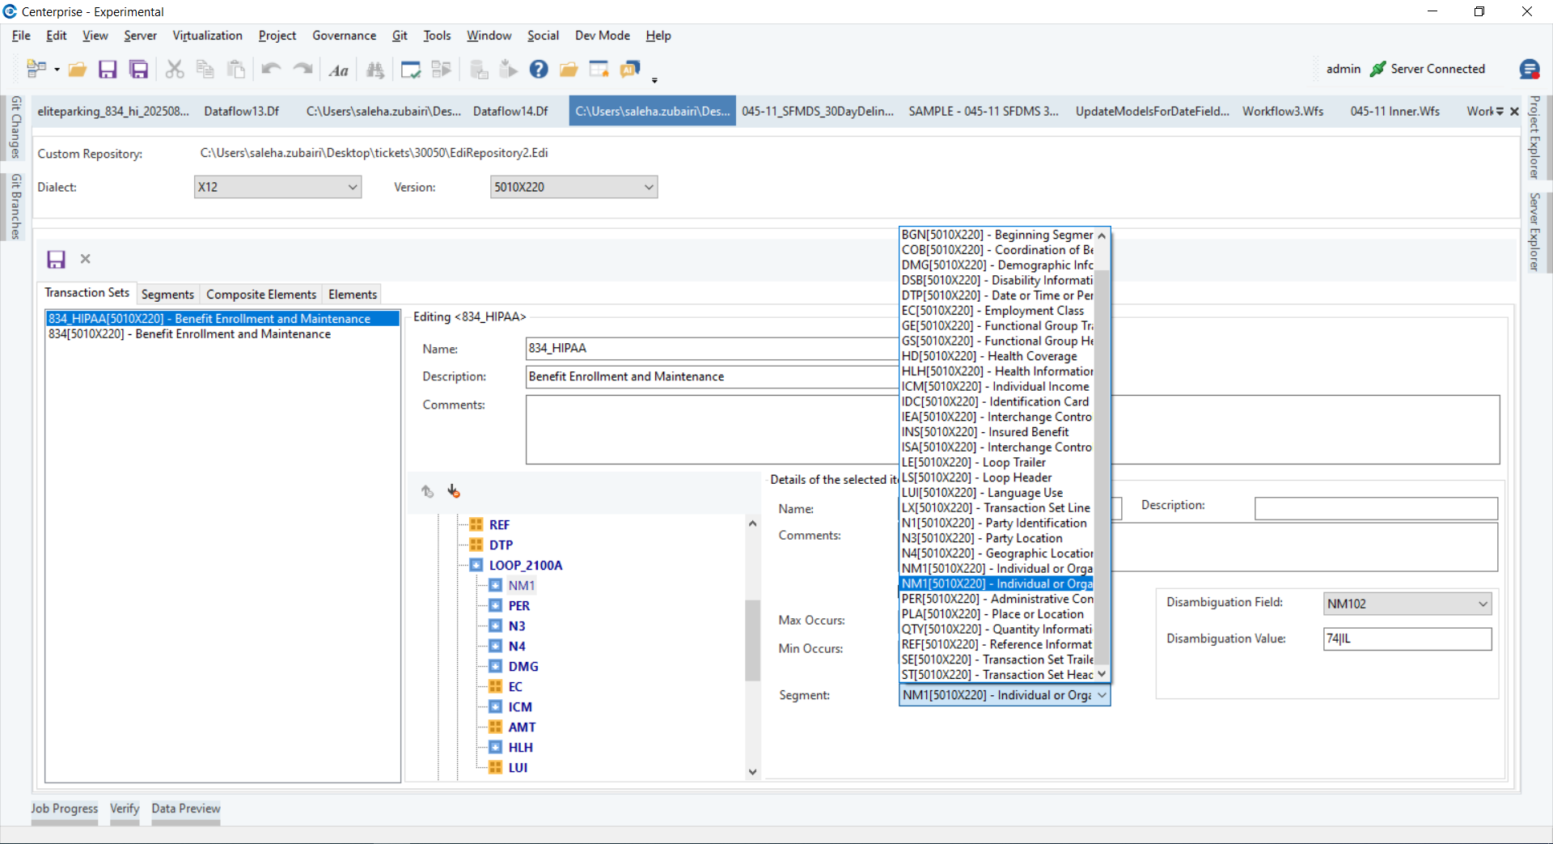Viewport: 1553px width, 844px height.
Task: Collapse the LOOP_2100A tree node
Action: tap(476, 565)
